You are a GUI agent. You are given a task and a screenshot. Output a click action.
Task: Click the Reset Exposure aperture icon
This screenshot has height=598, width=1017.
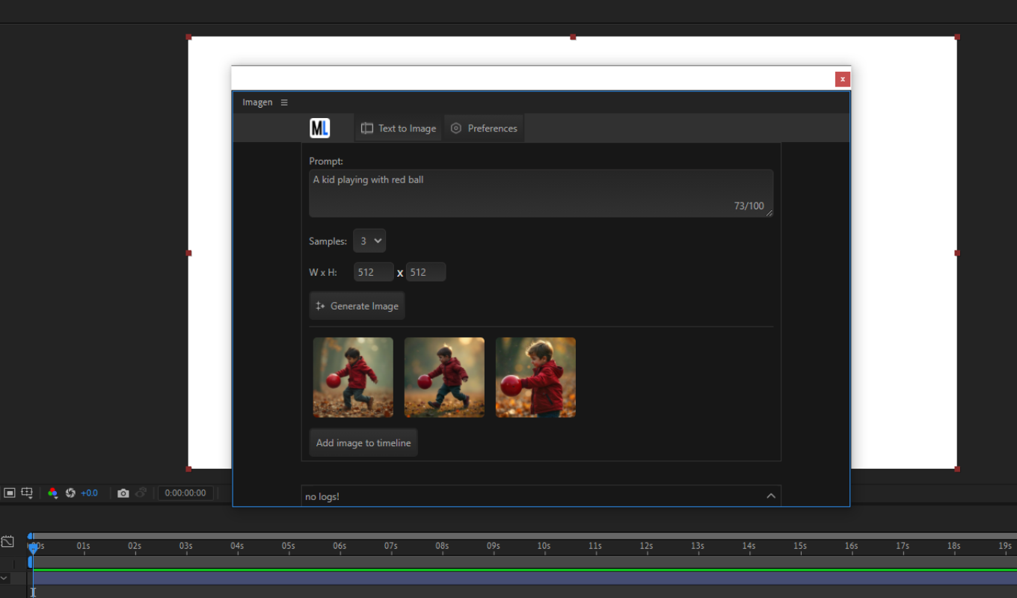70,493
